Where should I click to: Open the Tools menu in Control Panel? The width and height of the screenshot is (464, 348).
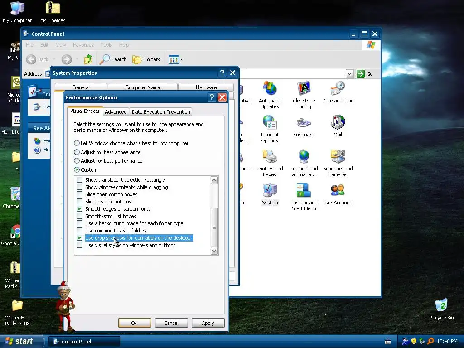click(x=106, y=45)
